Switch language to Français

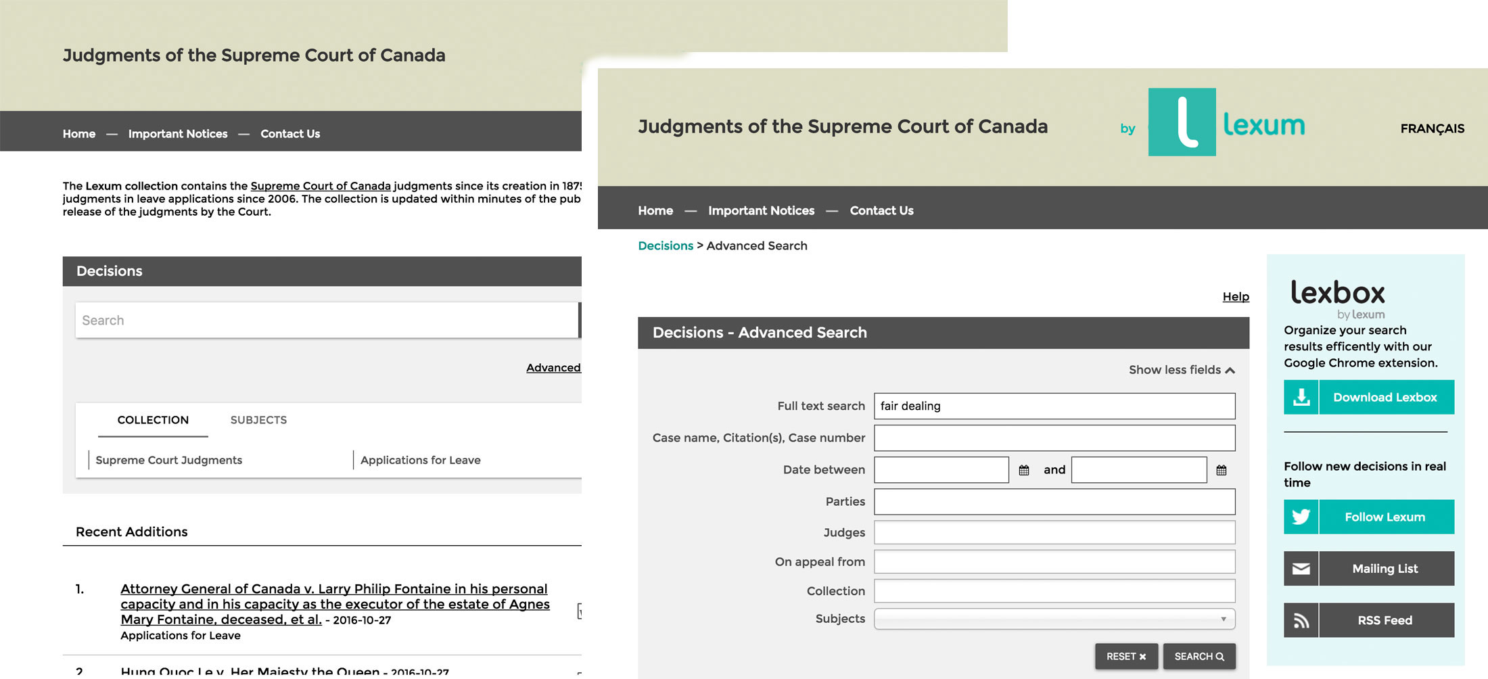(x=1432, y=128)
